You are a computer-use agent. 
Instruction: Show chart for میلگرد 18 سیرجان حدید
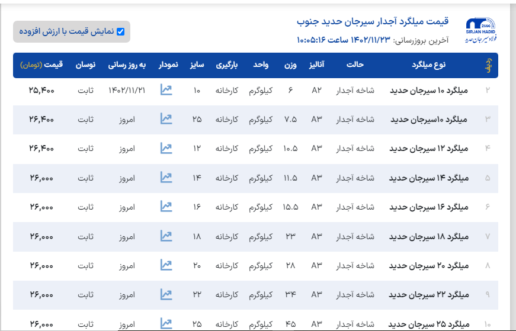pos(166,236)
